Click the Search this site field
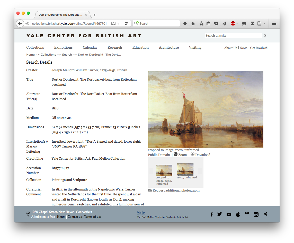The width and height of the screenshot is (294, 243). (x=233, y=36)
